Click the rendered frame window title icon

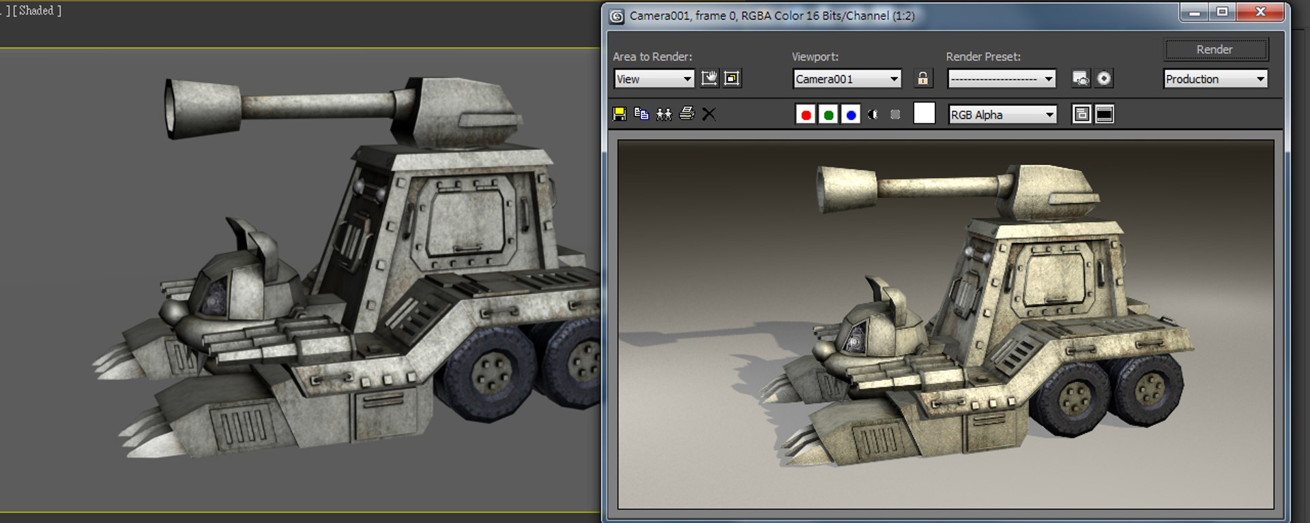(617, 16)
